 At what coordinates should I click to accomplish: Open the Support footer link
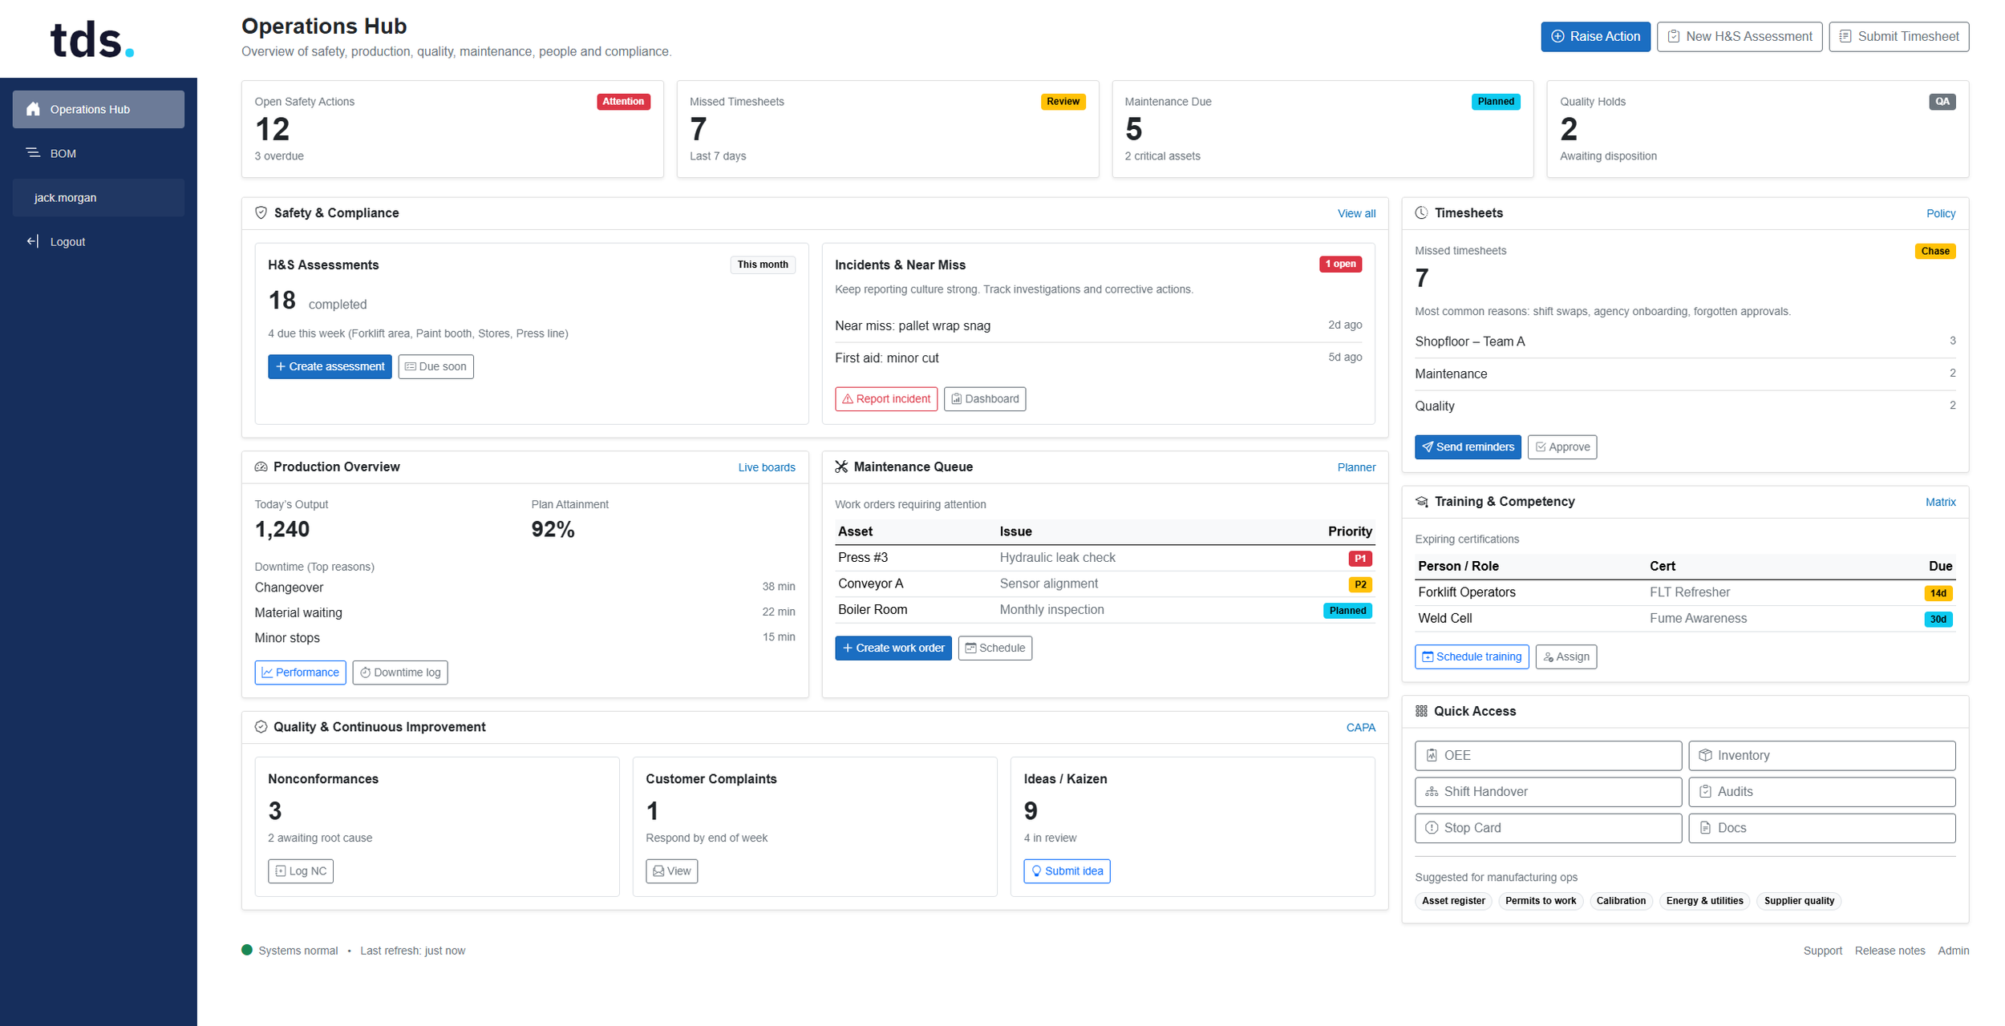tap(1822, 950)
